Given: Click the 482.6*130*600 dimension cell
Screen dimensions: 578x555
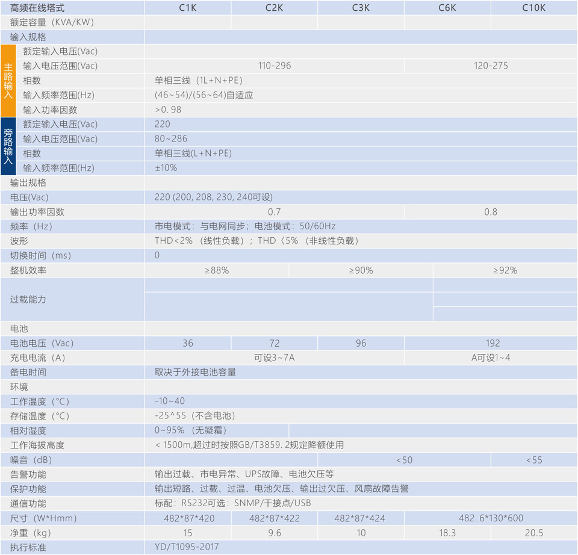Looking at the screenshot, I should pyautogui.click(x=491, y=518).
